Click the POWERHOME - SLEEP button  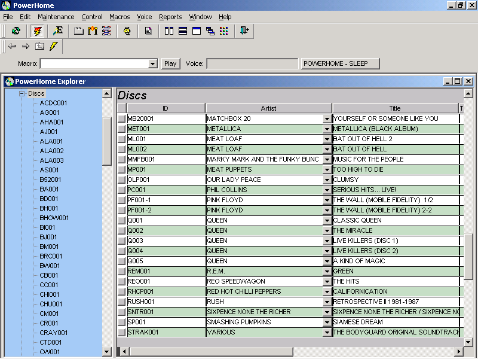click(x=340, y=63)
